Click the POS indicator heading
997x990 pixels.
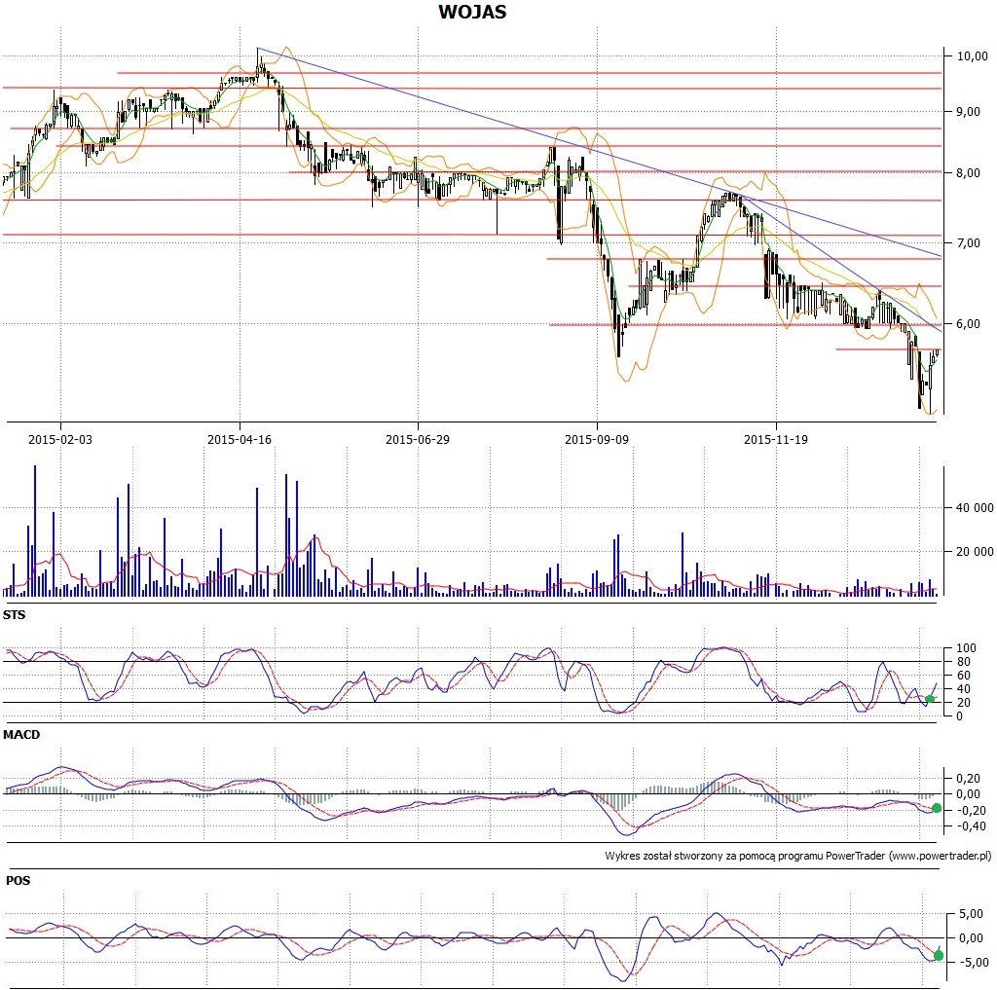coord(18,881)
